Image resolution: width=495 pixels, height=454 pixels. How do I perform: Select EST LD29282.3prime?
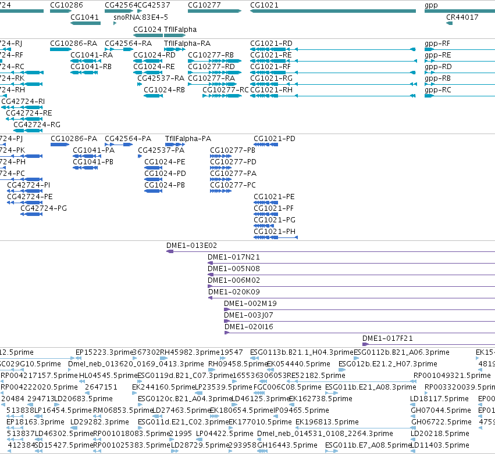point(99,422)
